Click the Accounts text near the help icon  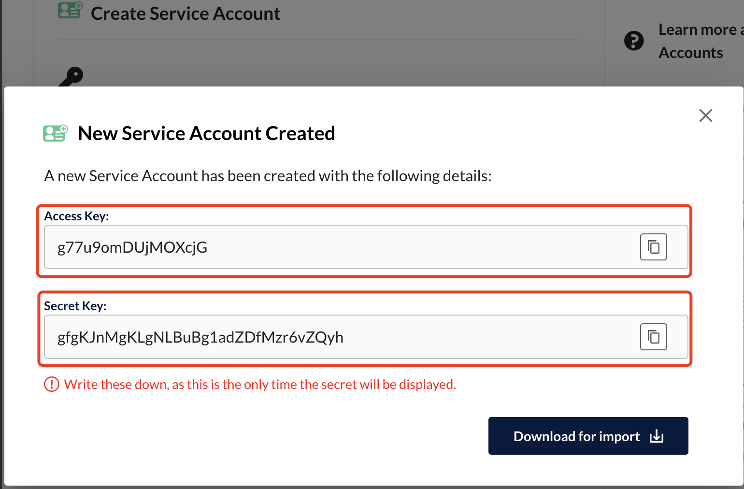click(690, 52)
